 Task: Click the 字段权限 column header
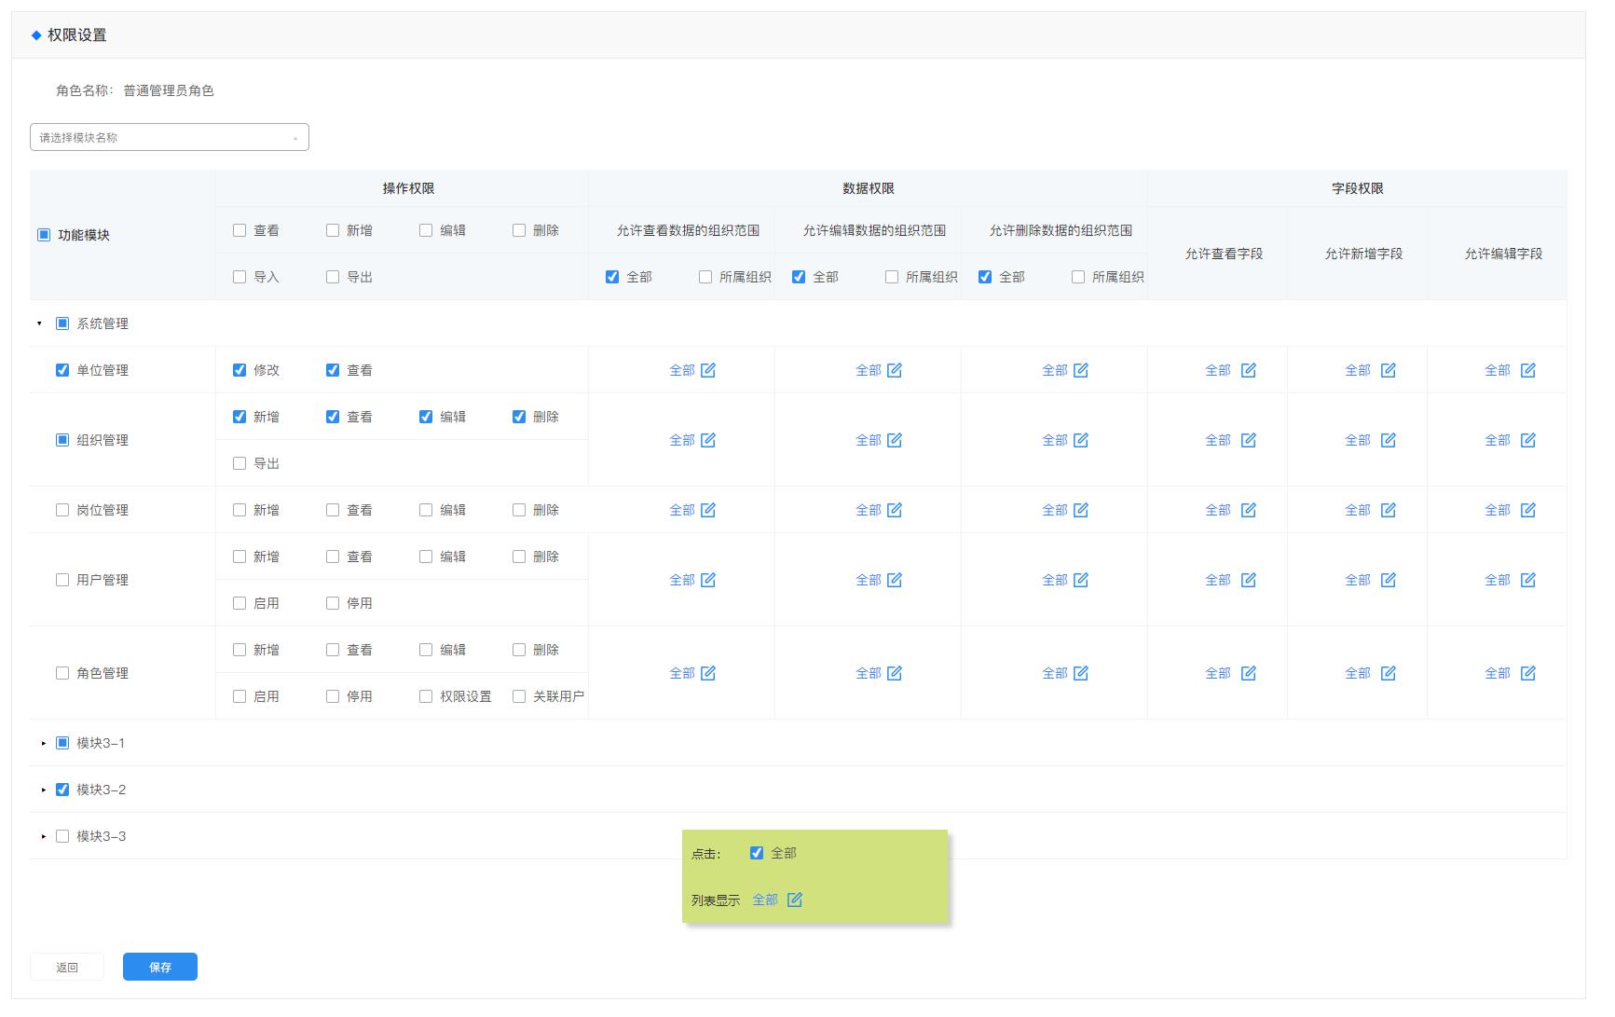click(x=1358, y=188)
